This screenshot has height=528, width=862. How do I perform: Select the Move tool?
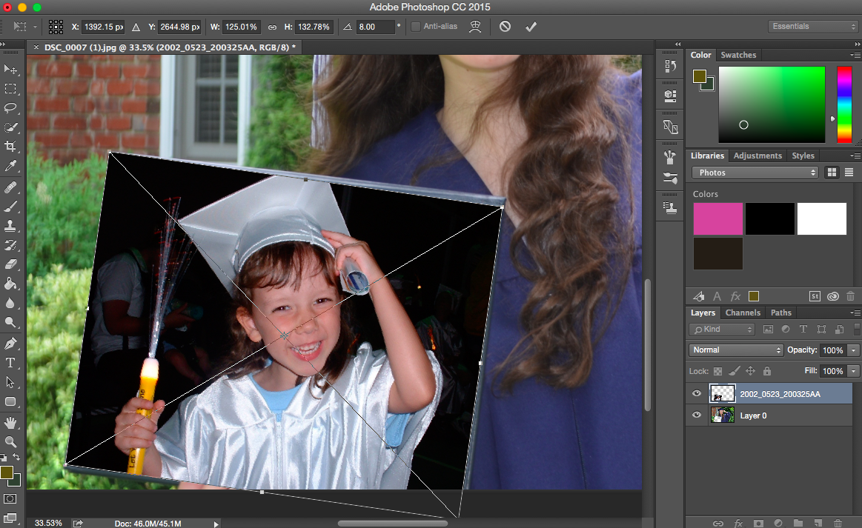click(x=10, y=70)
